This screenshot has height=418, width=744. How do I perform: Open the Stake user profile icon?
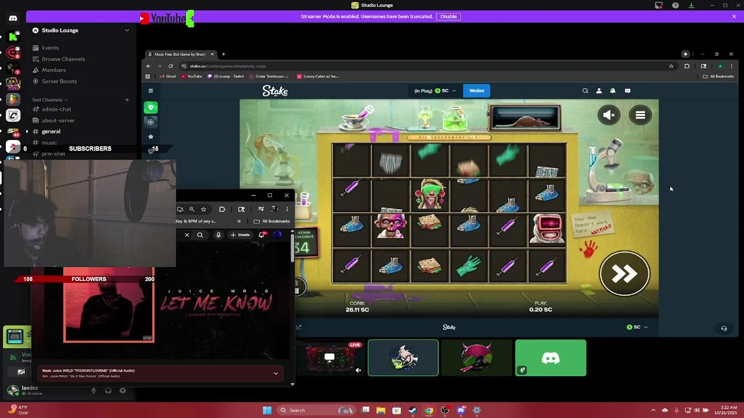(599, 91)
